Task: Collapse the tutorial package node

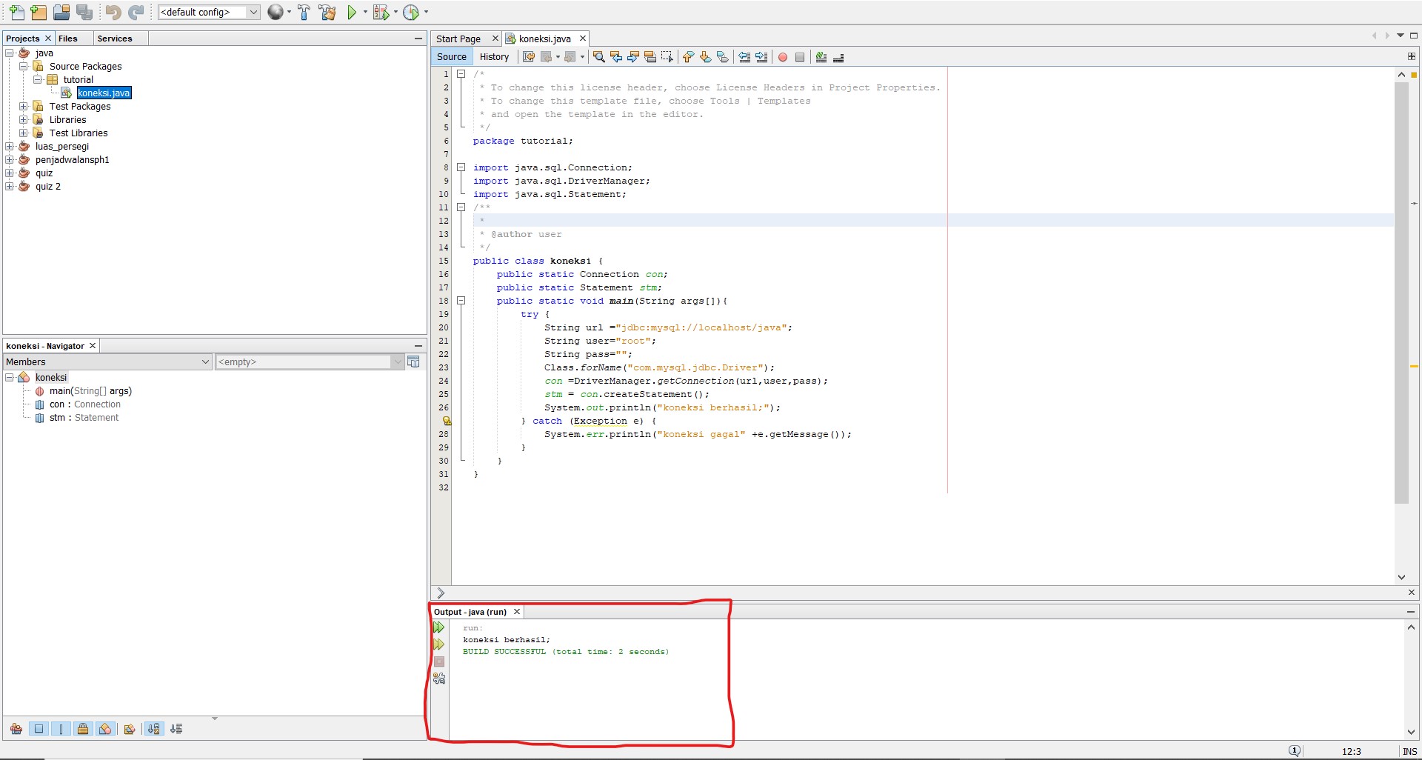Action: pyautogui.click(x=38, y=79)
